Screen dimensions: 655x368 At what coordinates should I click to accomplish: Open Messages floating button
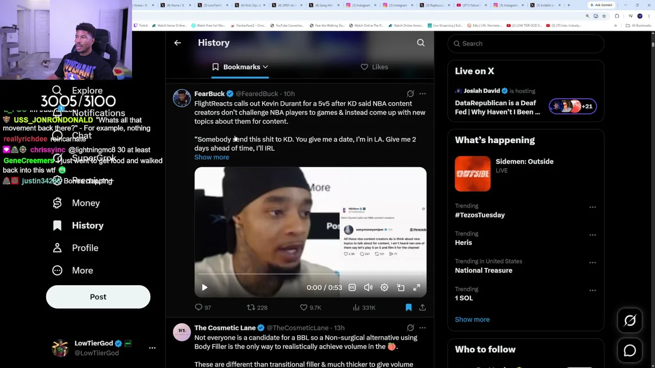[630, 351]
